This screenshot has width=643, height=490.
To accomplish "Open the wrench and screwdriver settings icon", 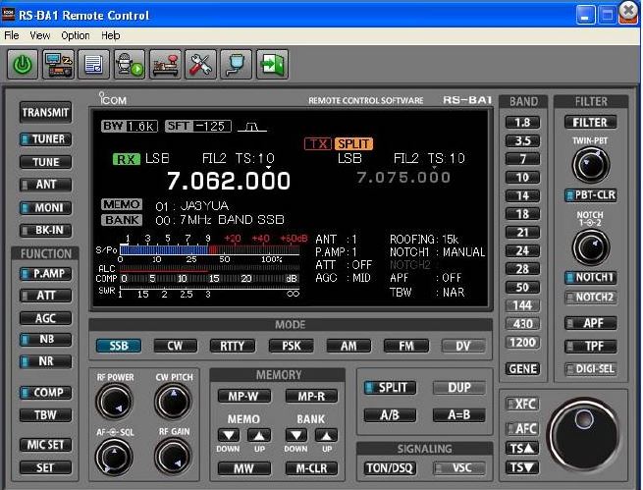I will pos(199,64).
